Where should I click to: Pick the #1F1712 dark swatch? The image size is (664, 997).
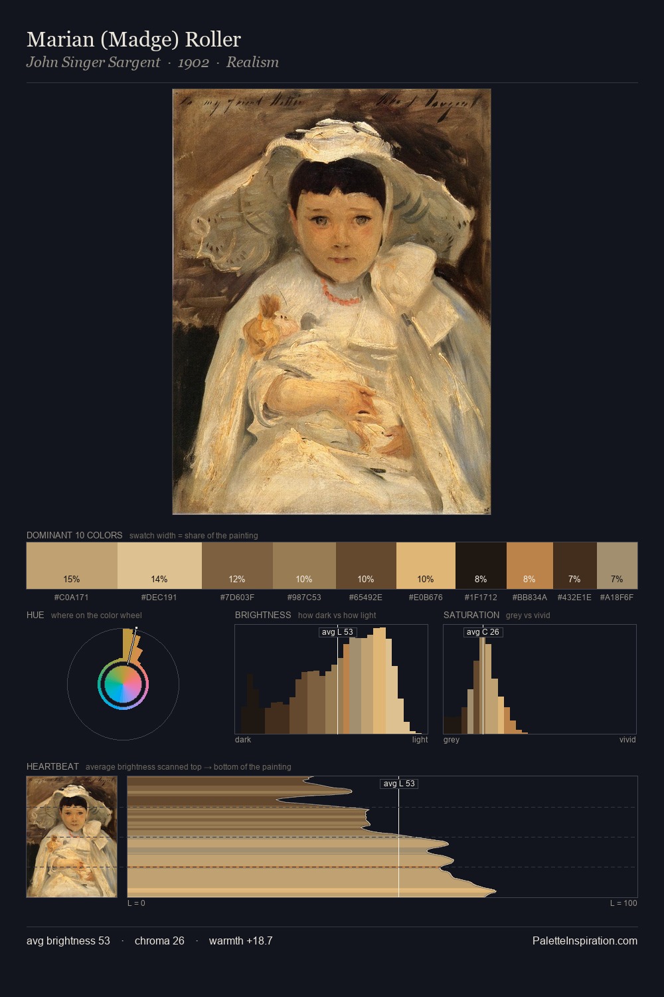point(481,566)
